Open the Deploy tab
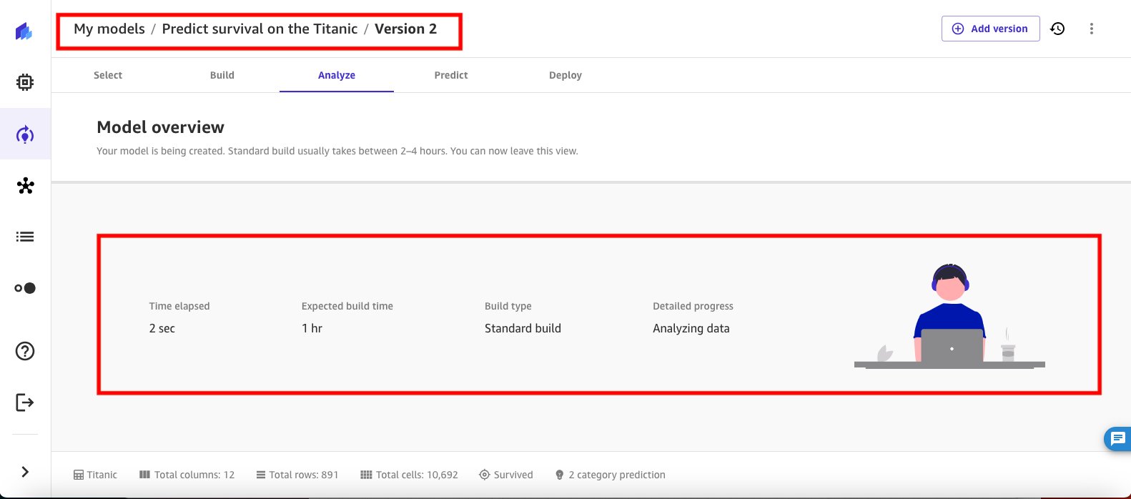1131x499 pixels. 565,75
